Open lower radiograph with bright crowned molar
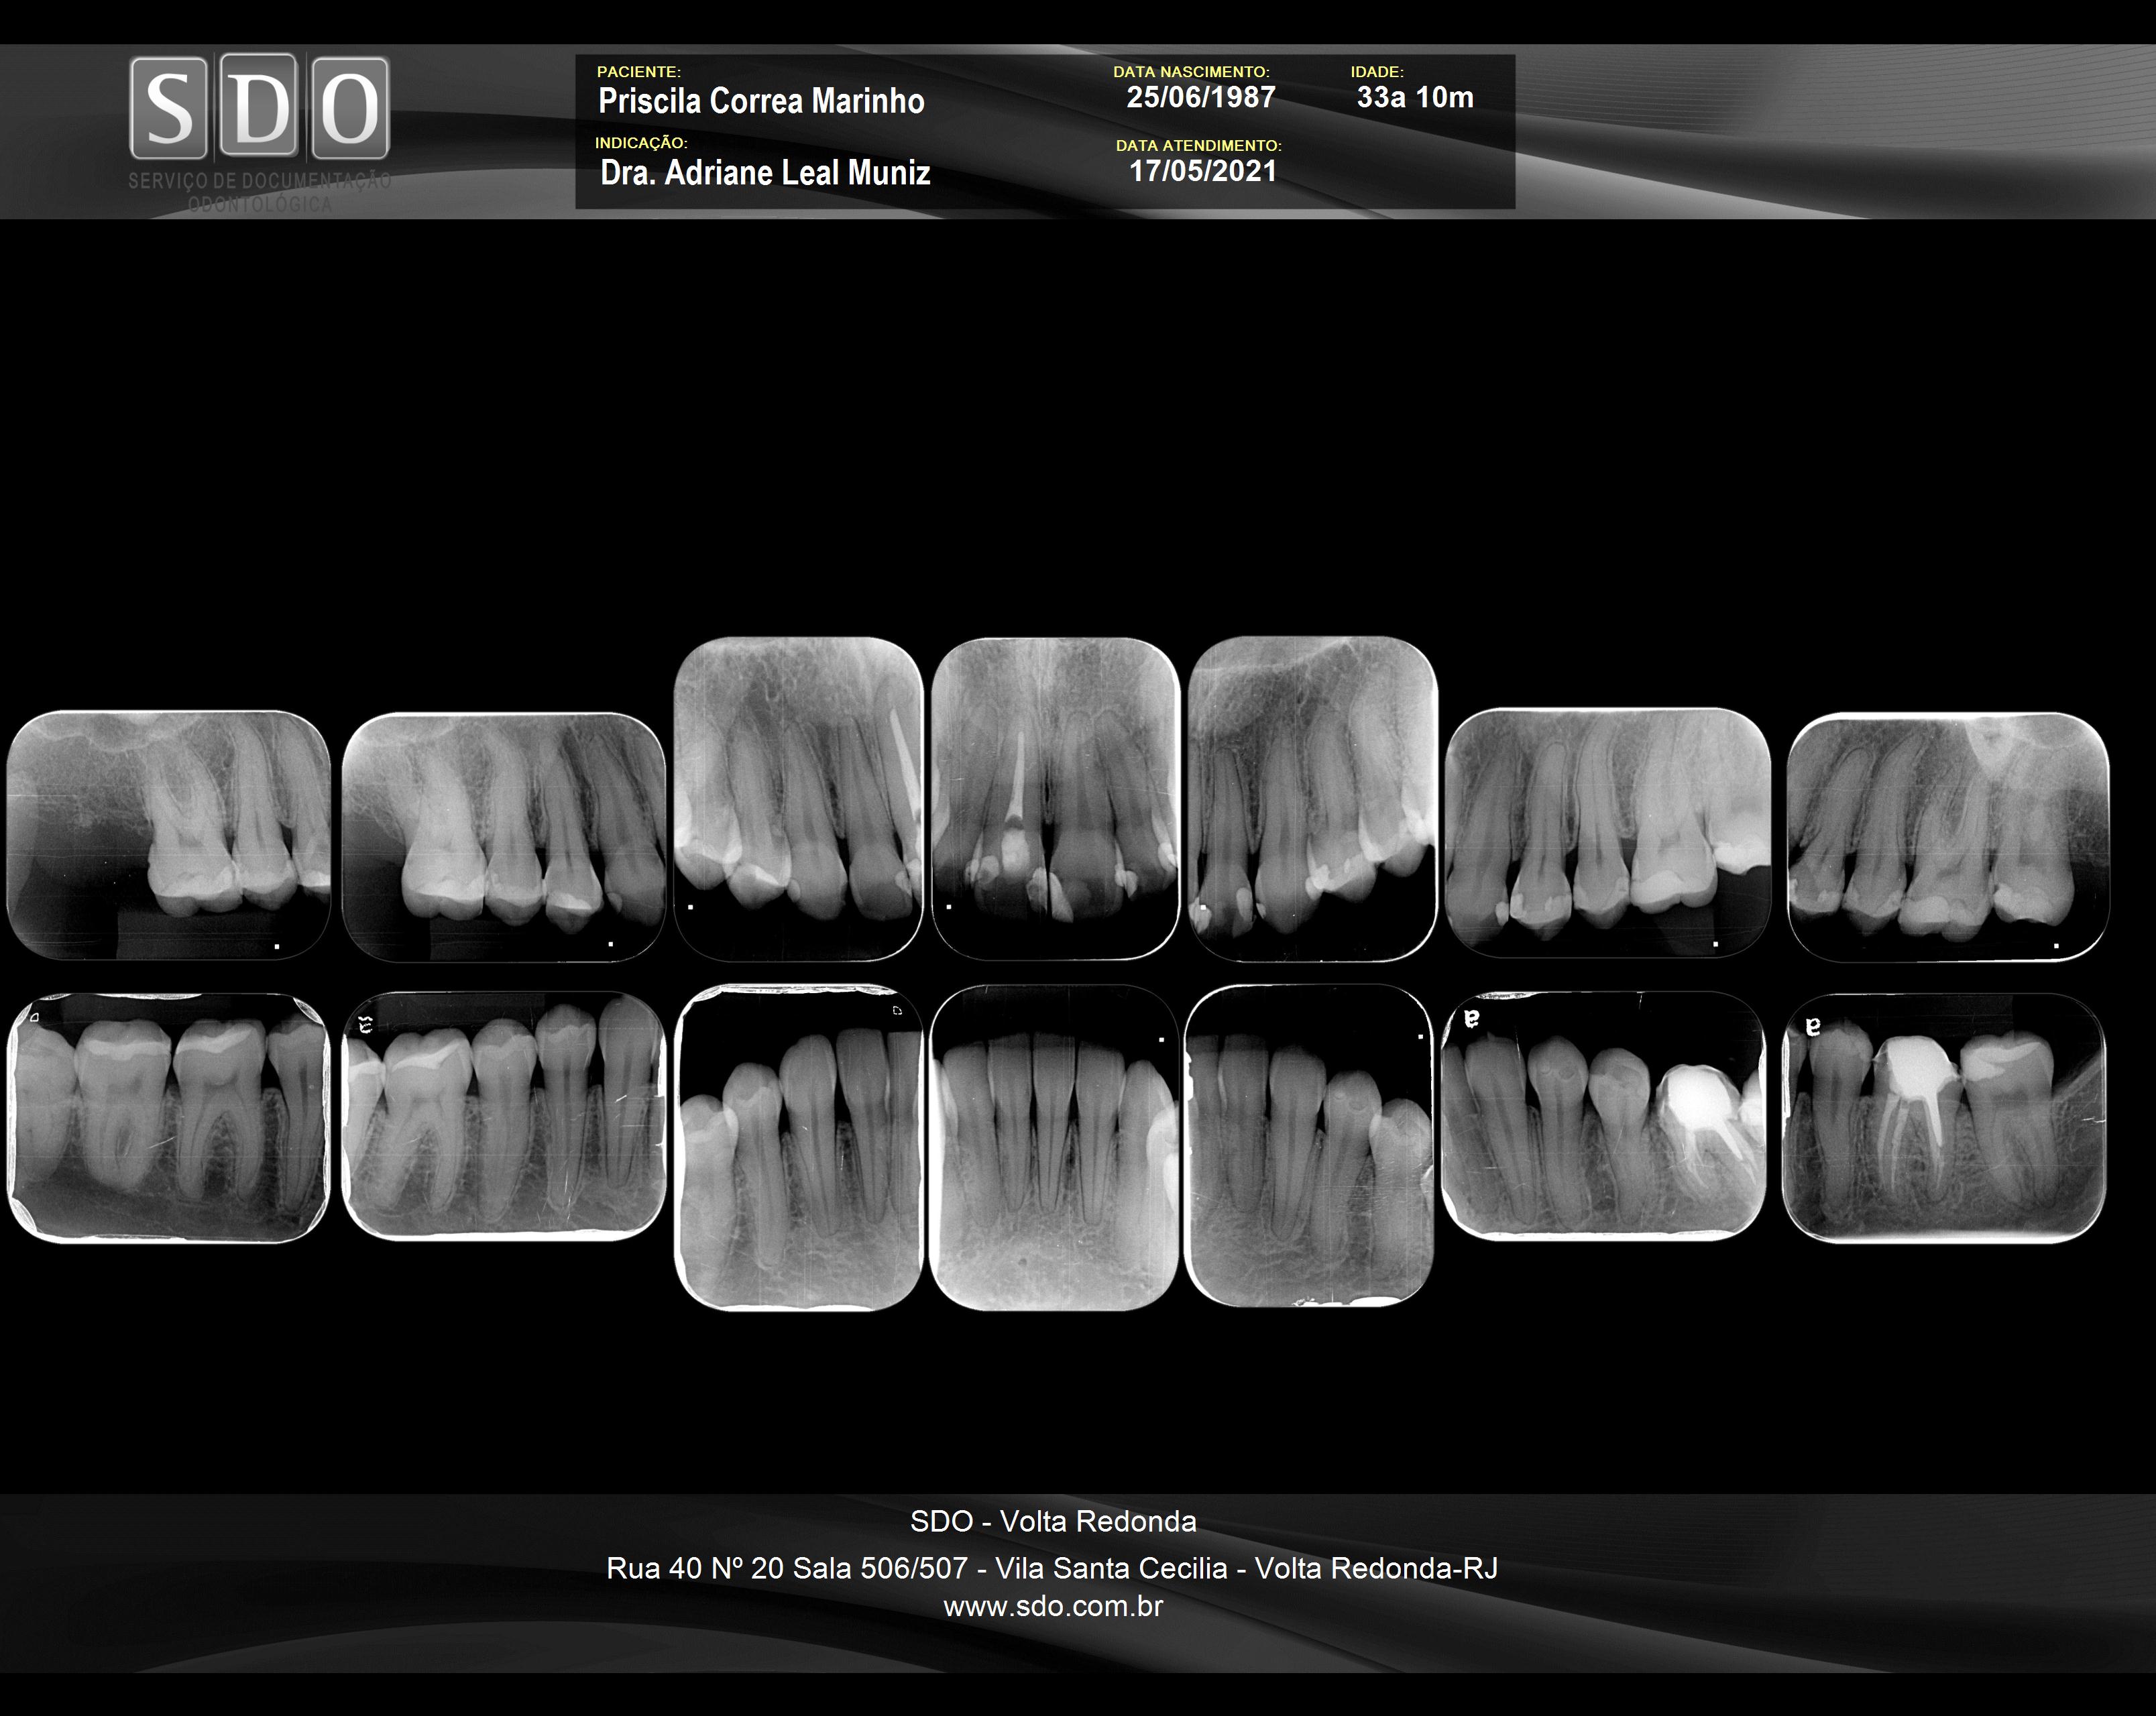The image size is (2156, 1716). pyautogui.click(x=1603, y=1115)
